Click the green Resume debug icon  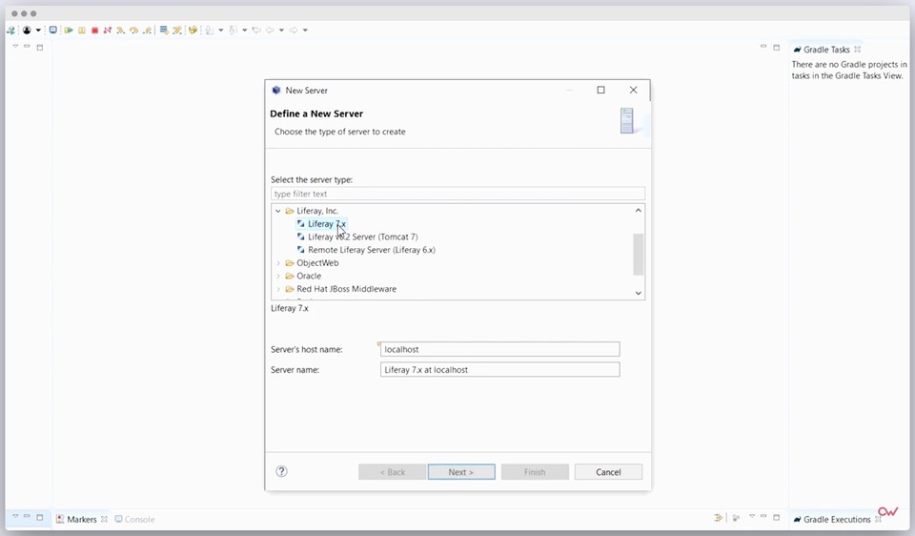click(69, 30)
